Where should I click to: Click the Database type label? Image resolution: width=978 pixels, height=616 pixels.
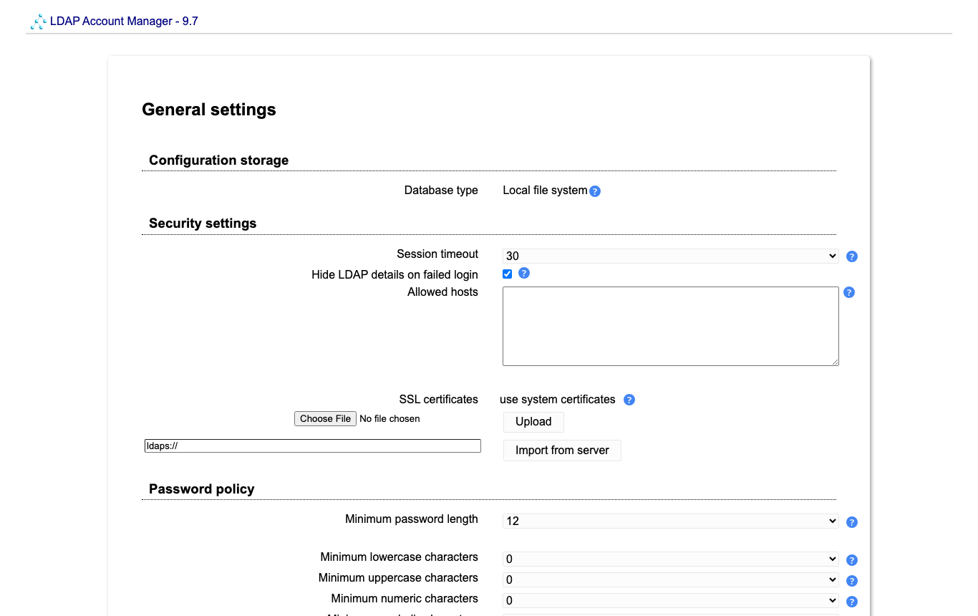[441, 191]
